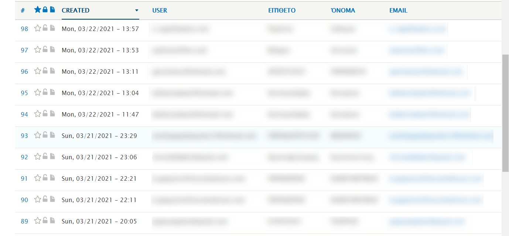The image size is (509, 236).
Task: Sort table by USER column
Action: [x=160, y=10]
